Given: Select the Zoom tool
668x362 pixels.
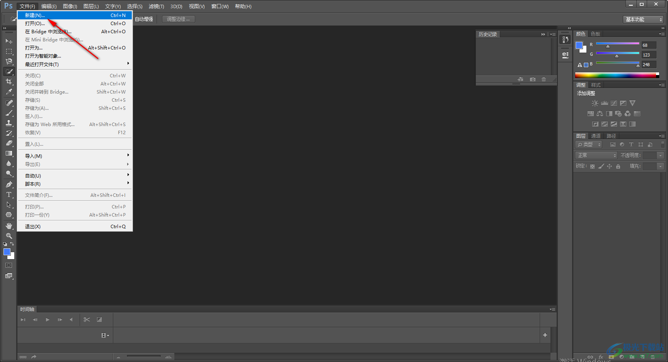Looking at the screenshot, I should pos(9,236).
